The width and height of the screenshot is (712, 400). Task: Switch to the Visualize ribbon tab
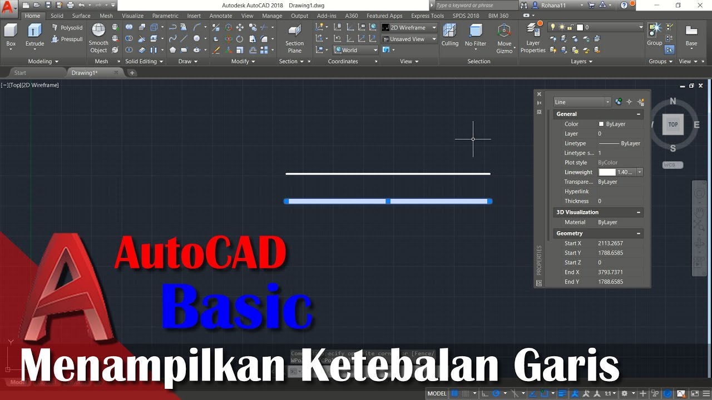tap(132, 16)
